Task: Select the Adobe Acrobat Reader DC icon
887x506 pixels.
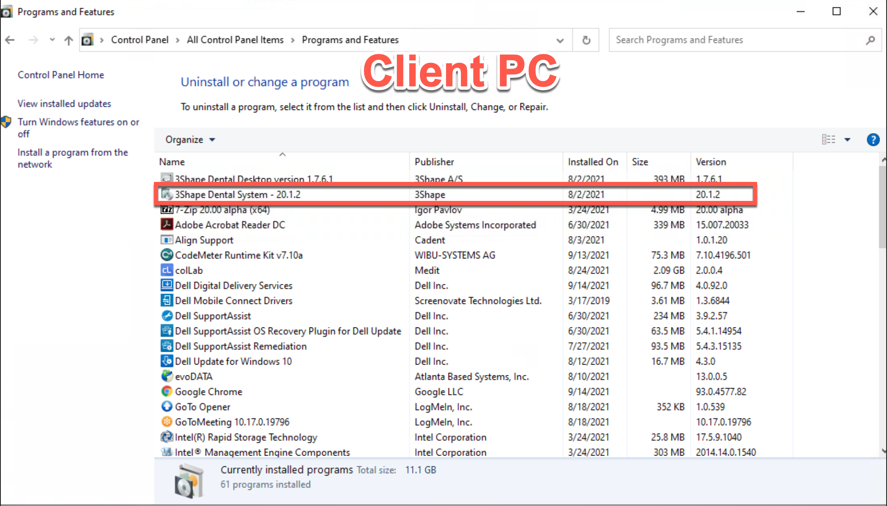Action: point(167,224)
